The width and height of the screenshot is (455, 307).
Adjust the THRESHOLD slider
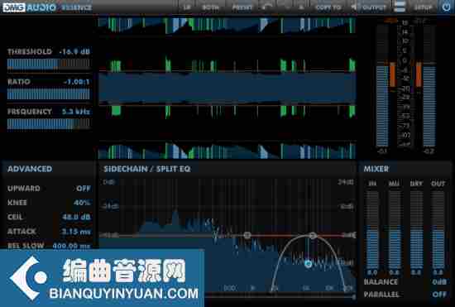click(49, 64)
